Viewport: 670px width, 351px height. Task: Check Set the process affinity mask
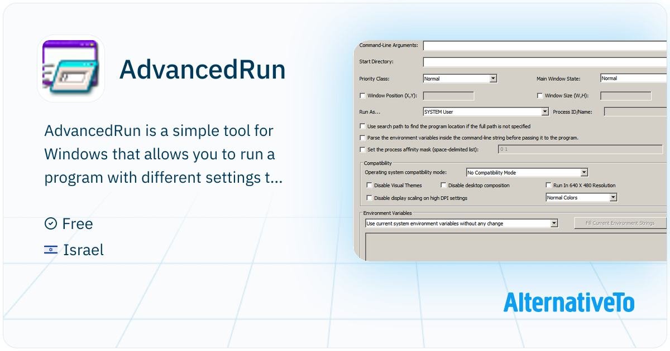click(362, 149)
